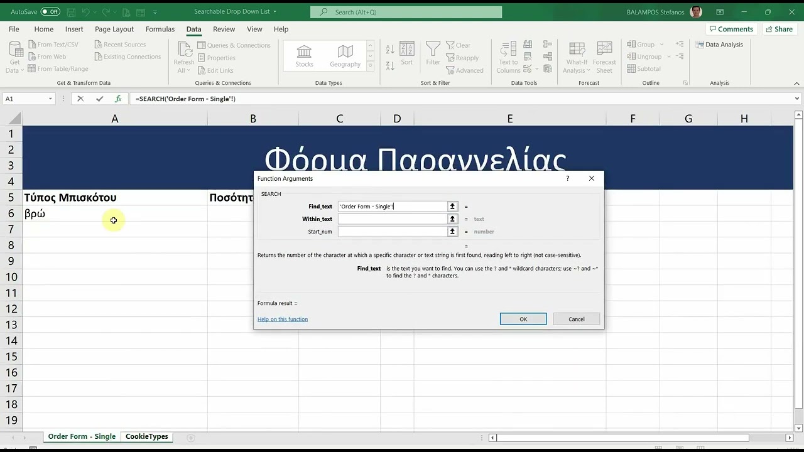Open the Help tab
Viewport: 804px width, 452px height.
coord(281,29)
